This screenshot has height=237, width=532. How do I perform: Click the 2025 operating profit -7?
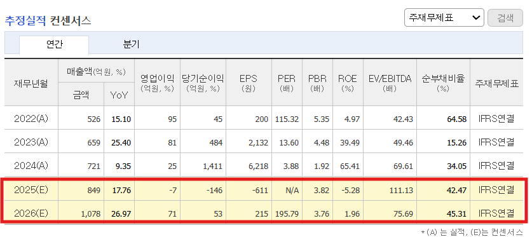pyautogui.click(x=173, y=191)
